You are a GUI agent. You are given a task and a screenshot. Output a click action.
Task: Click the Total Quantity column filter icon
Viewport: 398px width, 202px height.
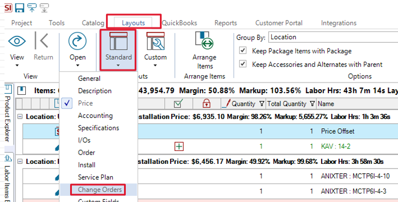(312, 104)
